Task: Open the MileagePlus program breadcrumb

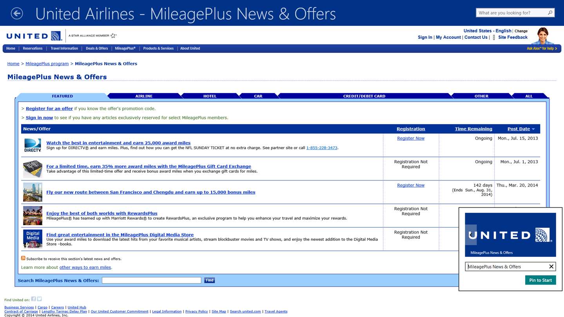Action: (47, 64)
